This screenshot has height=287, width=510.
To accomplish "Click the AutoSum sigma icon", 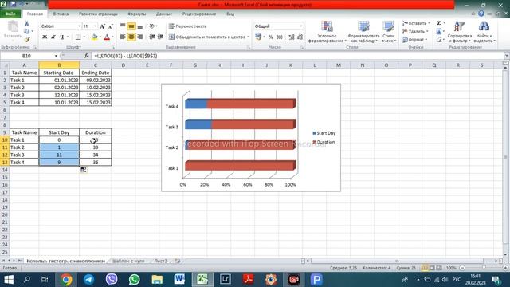I will (x=439, y=23).
